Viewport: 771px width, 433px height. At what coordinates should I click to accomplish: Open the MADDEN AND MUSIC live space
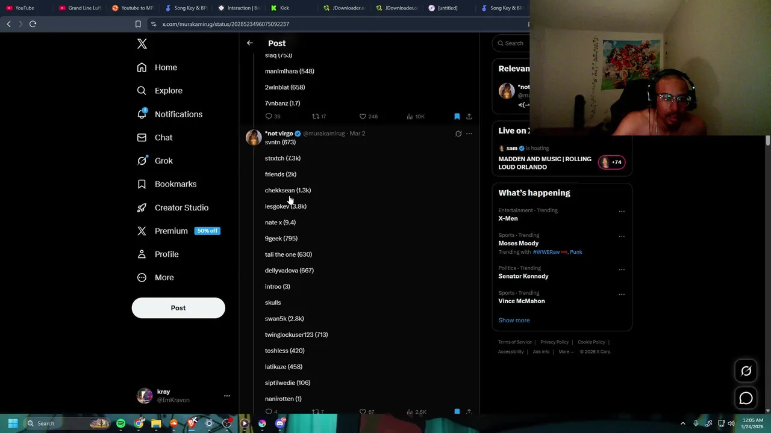click(x=545, y=163)
